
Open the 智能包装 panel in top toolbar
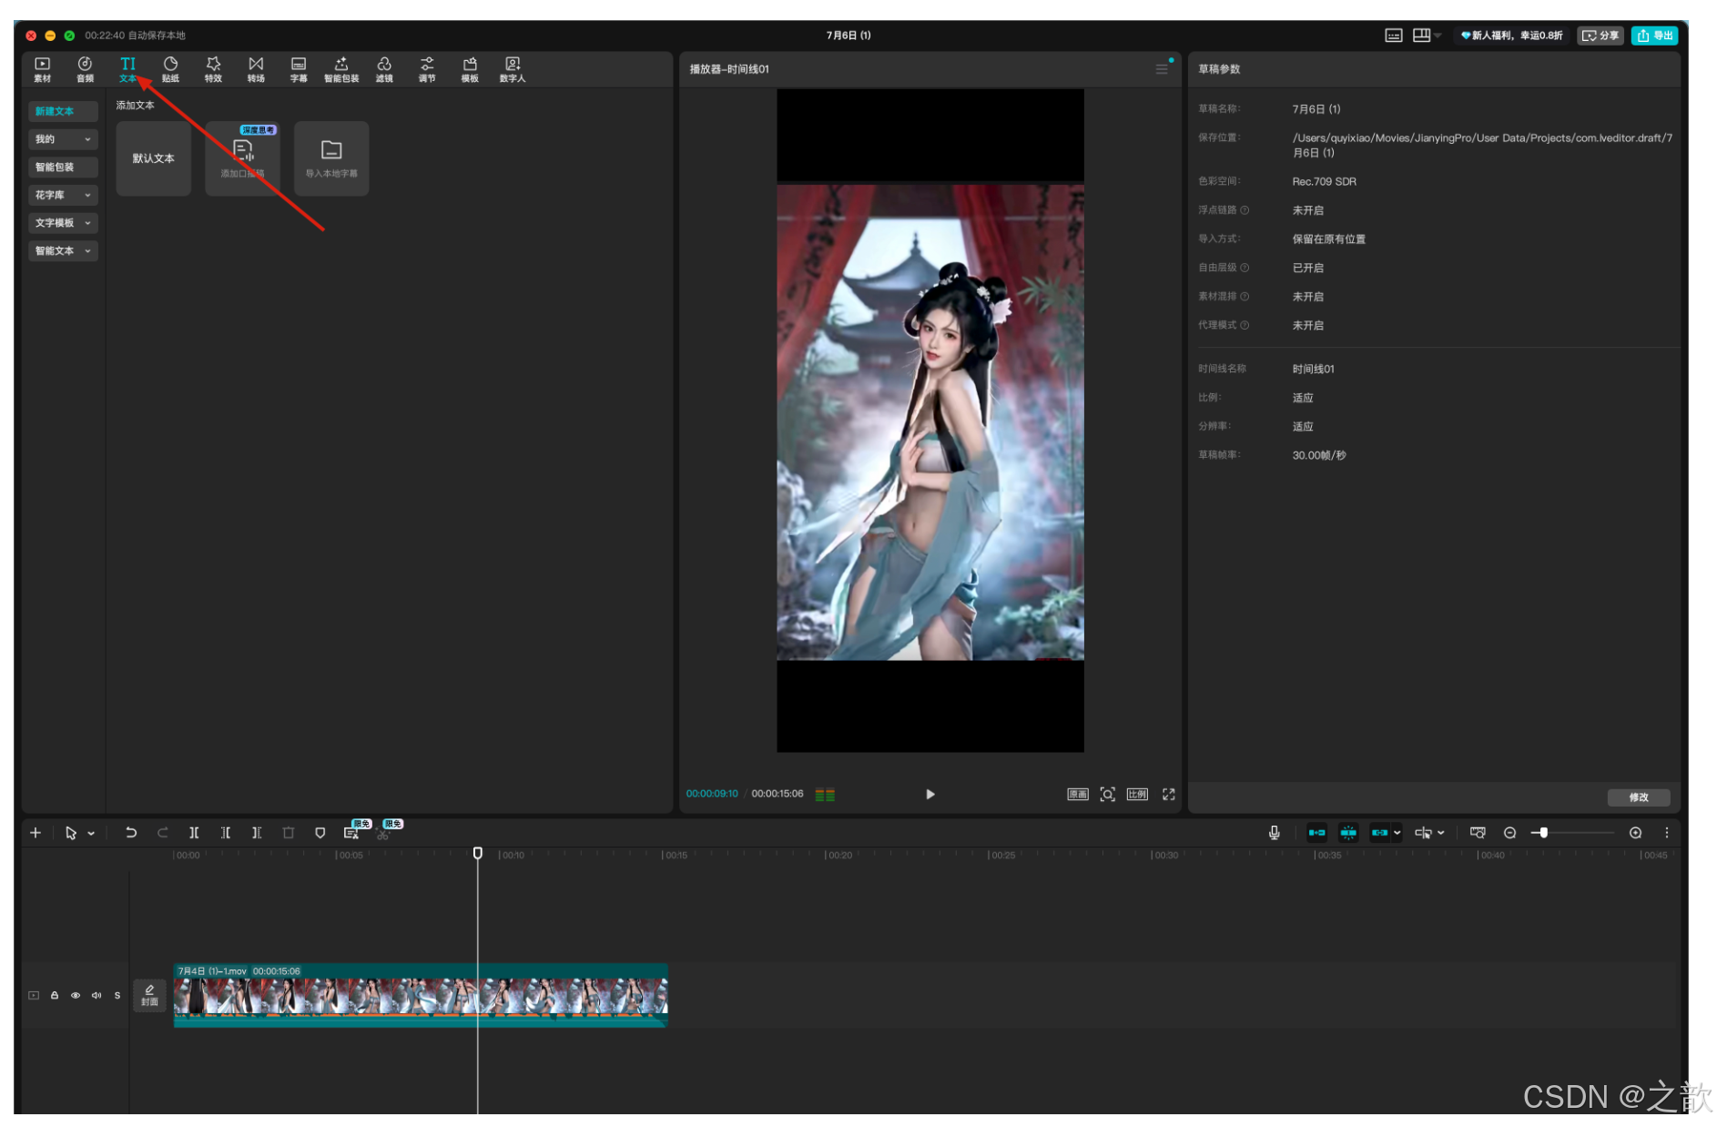[341, 69]
